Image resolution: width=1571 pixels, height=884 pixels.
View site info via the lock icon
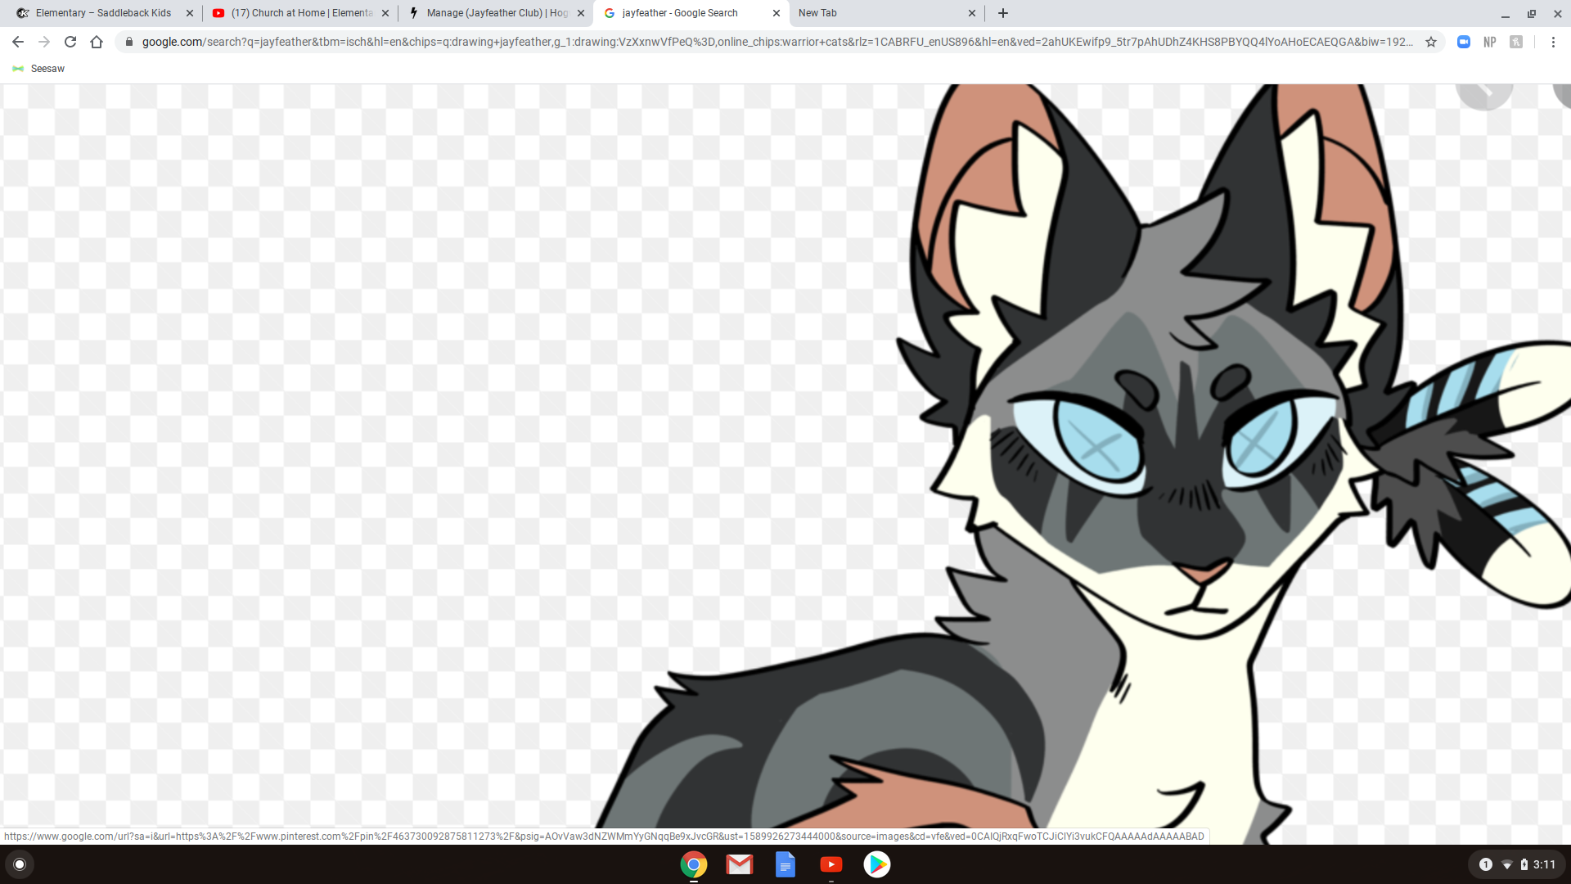(x=128, y=42)
